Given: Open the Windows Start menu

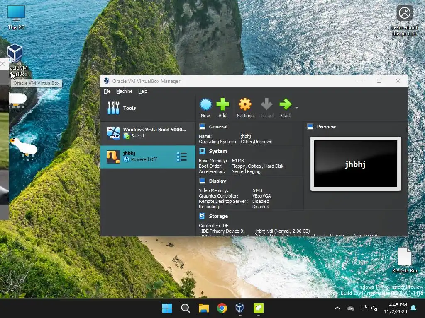Looking at the screenshot, I should (x=167, y=308).
